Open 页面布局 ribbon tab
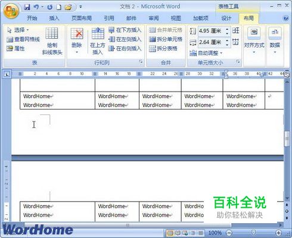 coord(82,18)
